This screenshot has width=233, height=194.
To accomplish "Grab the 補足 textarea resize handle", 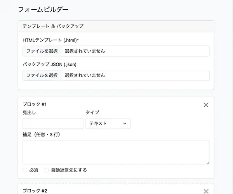I will click(x=207, y=162).
